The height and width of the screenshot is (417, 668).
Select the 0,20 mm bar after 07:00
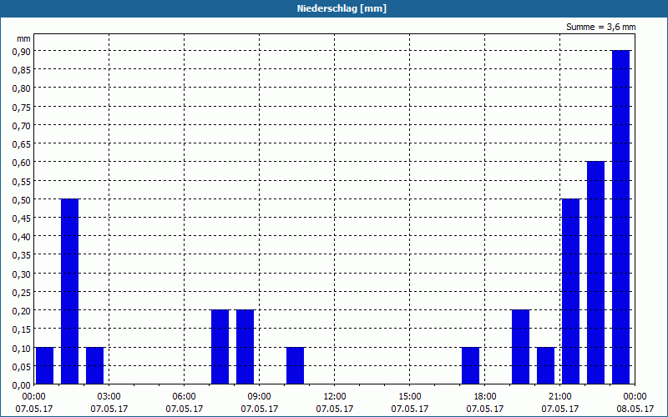pos(220,347)
